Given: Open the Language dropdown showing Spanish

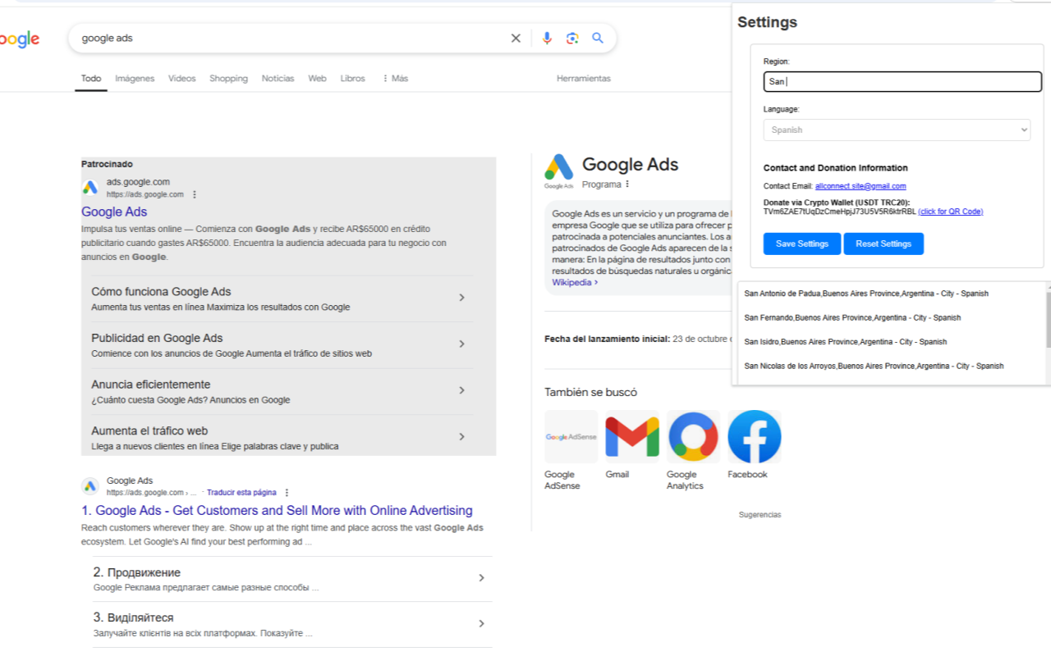Looking at the screenshot, I should pos(897,130).
